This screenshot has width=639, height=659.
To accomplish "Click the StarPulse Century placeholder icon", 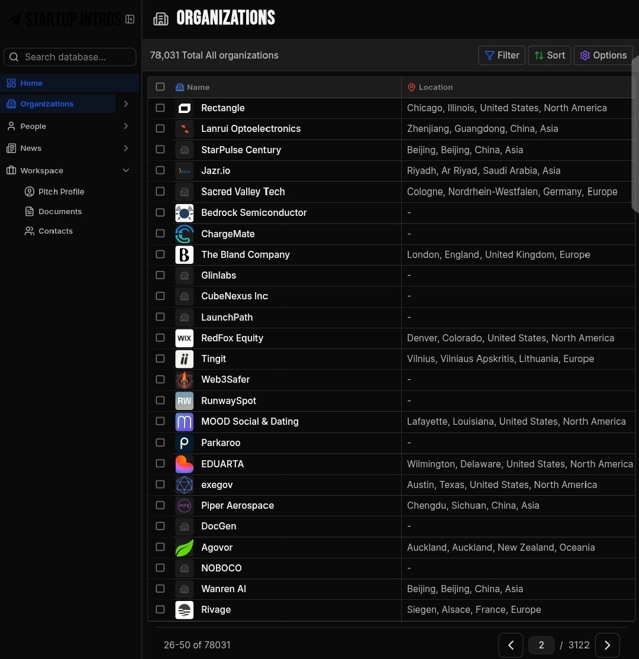I will pyautogui.click(x=184, y=150).
